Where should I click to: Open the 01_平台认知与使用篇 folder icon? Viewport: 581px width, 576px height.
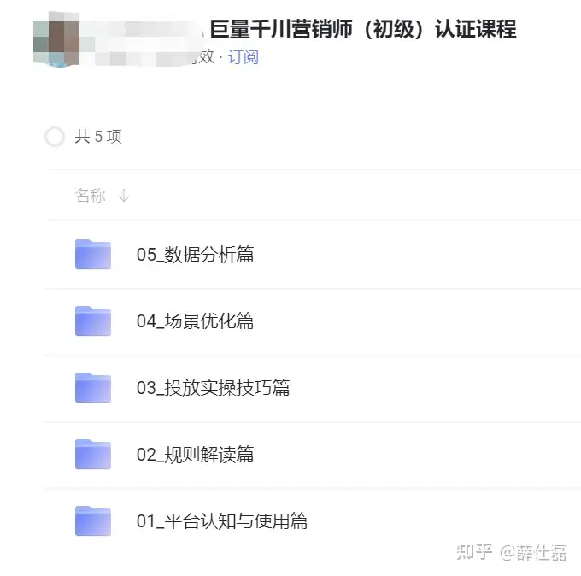pos(93,521)
